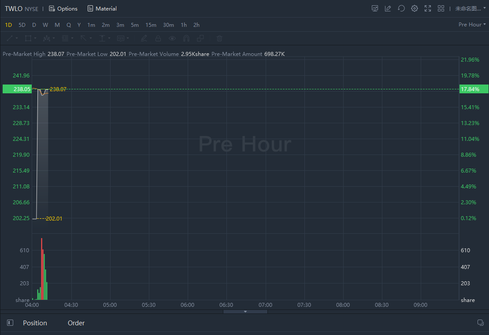
Task: Expand line tool dropdown arrow
Action: tap(17, 38)
